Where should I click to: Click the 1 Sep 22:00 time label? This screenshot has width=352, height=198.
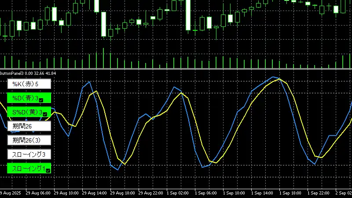click(x=319, y=193)
